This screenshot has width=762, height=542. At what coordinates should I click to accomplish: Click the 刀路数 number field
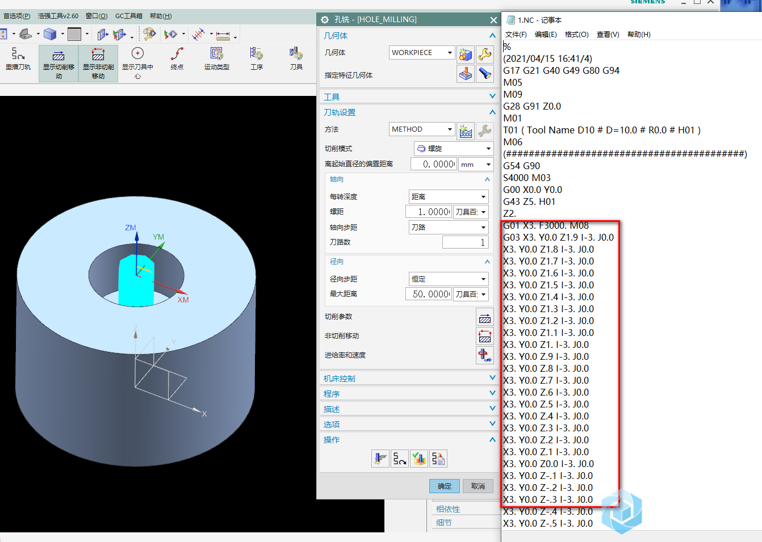(465, 242)
